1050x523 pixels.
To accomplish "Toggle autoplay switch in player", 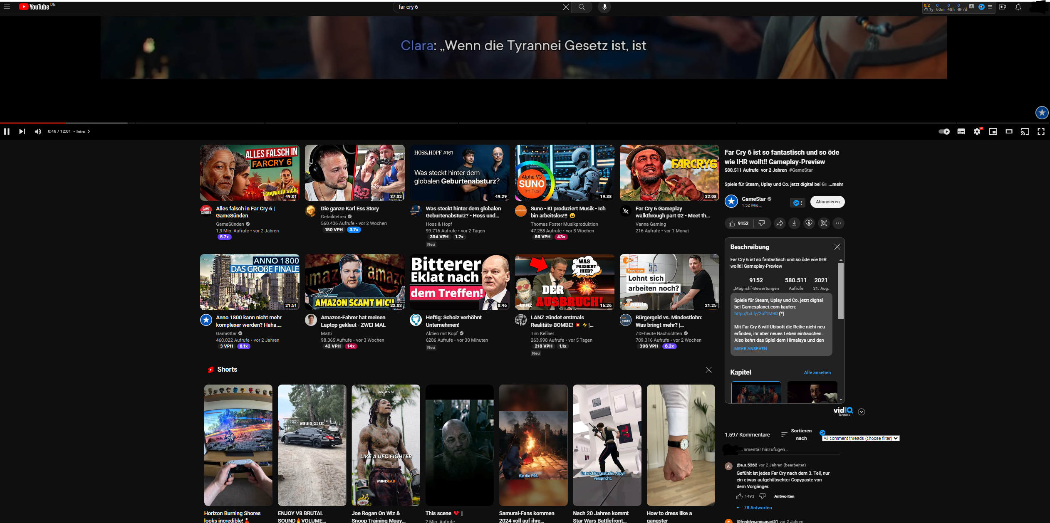I will pyautogui.click(x=944, y=131).
